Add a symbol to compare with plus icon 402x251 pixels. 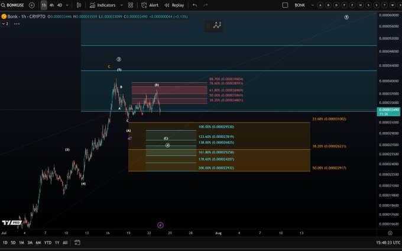pyautogui.click(x=31, y=5)
